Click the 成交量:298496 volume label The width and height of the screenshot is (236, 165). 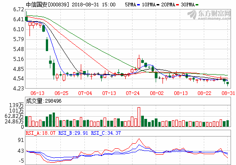pos(44,101)
